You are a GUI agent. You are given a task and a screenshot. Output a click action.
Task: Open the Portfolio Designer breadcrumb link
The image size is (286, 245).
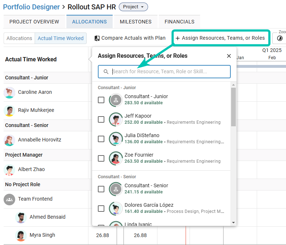31,7
